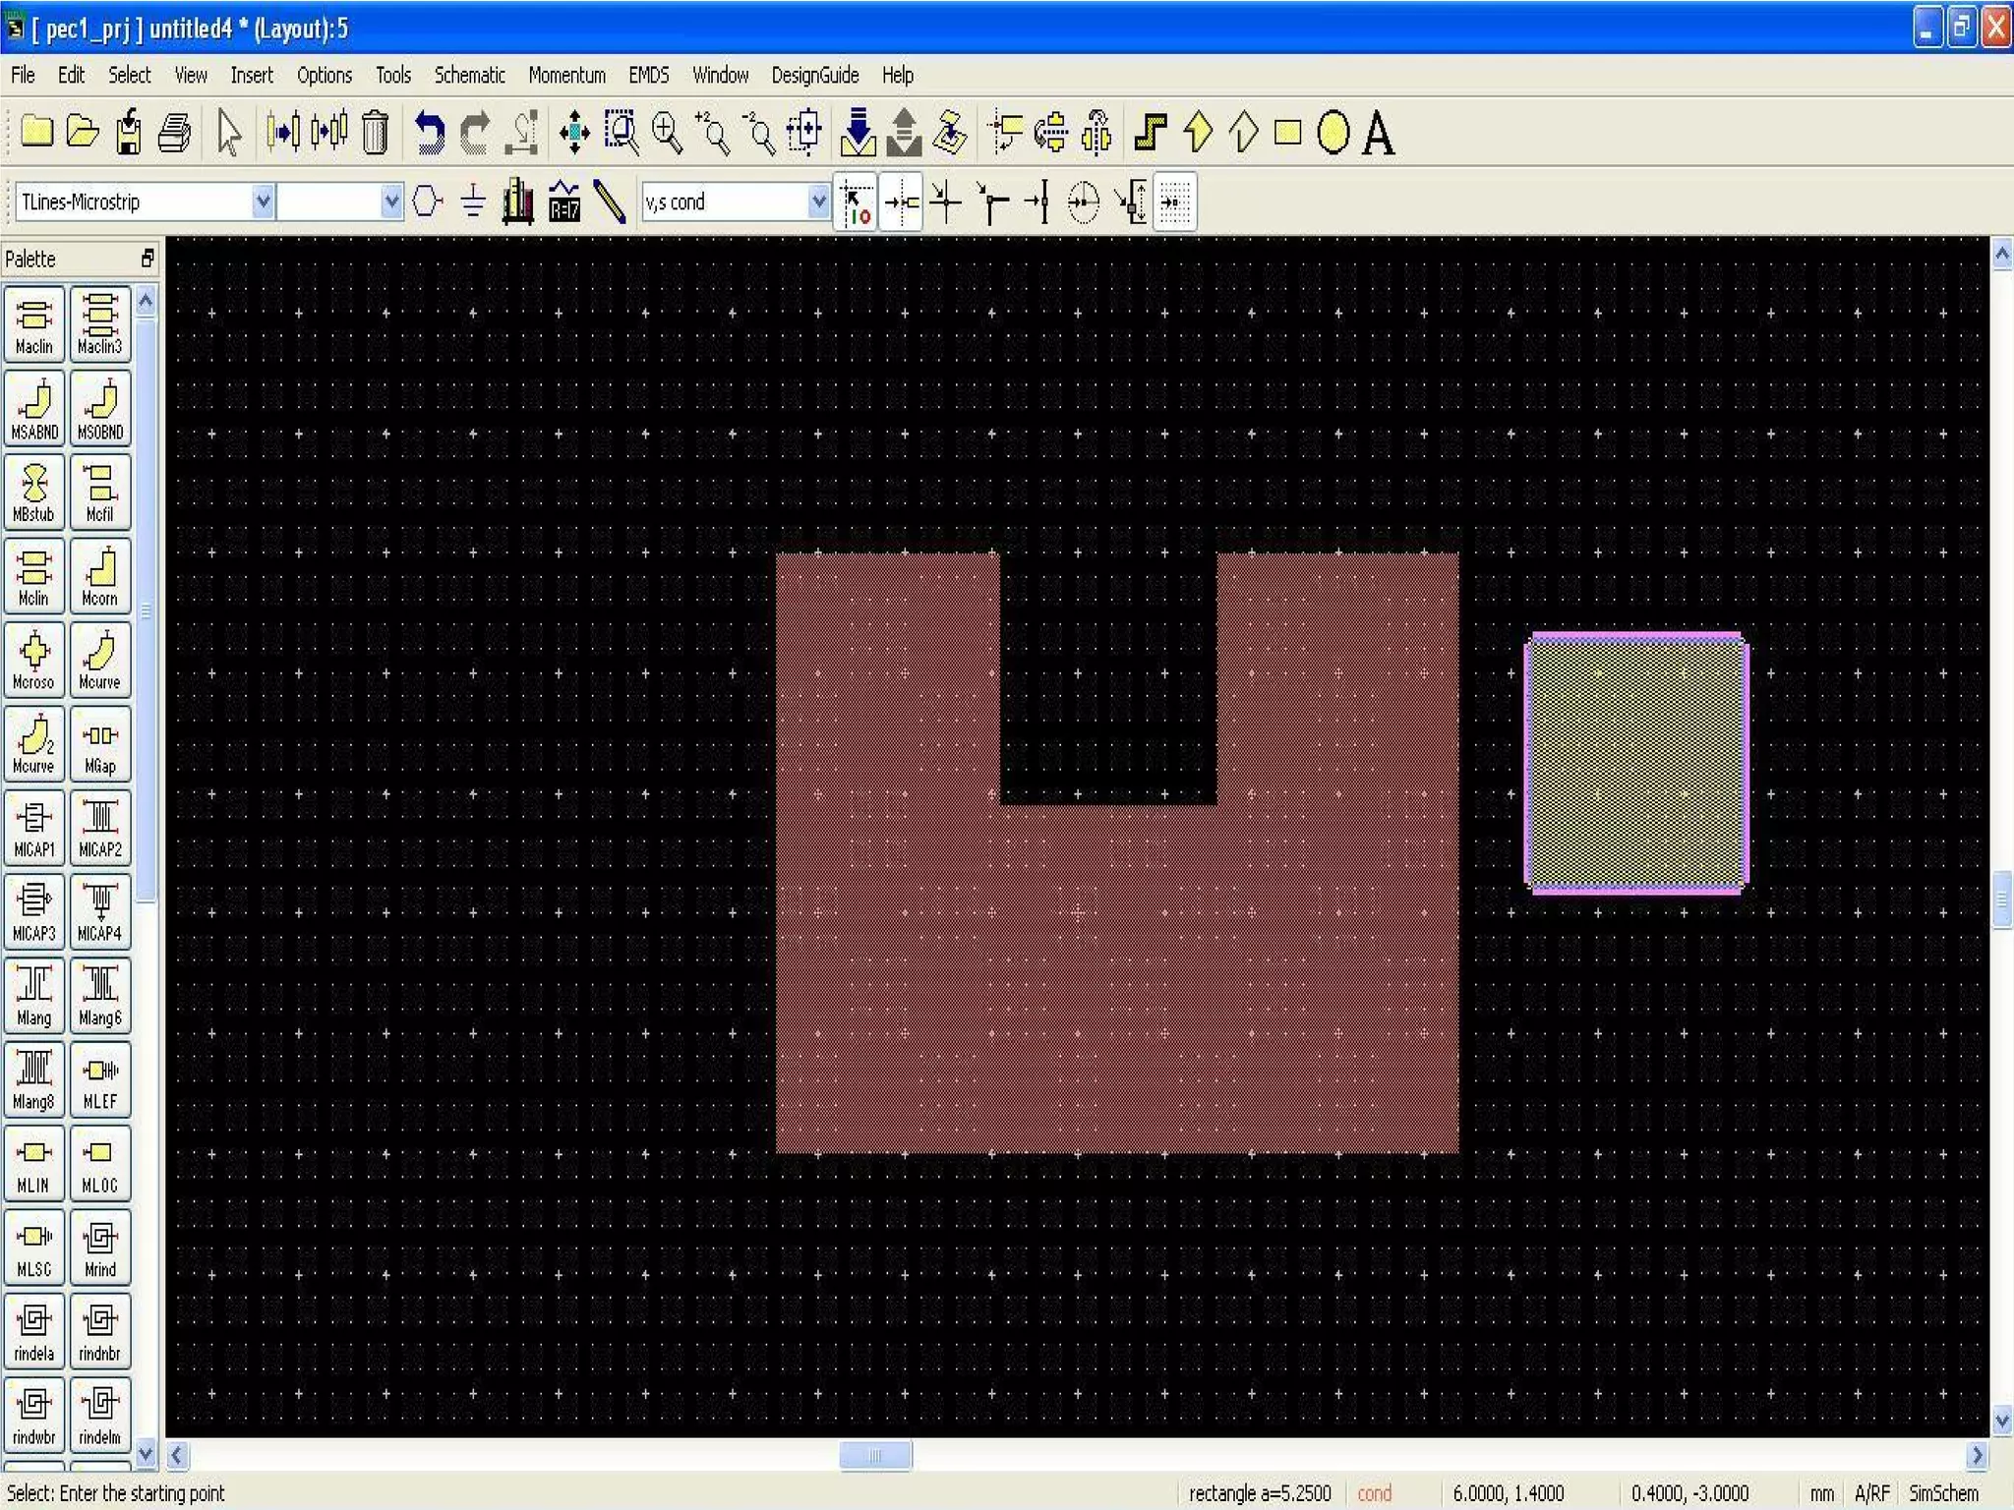Choose the Insert Circle tool
2014x1510 pixels.
(1333, 133)
